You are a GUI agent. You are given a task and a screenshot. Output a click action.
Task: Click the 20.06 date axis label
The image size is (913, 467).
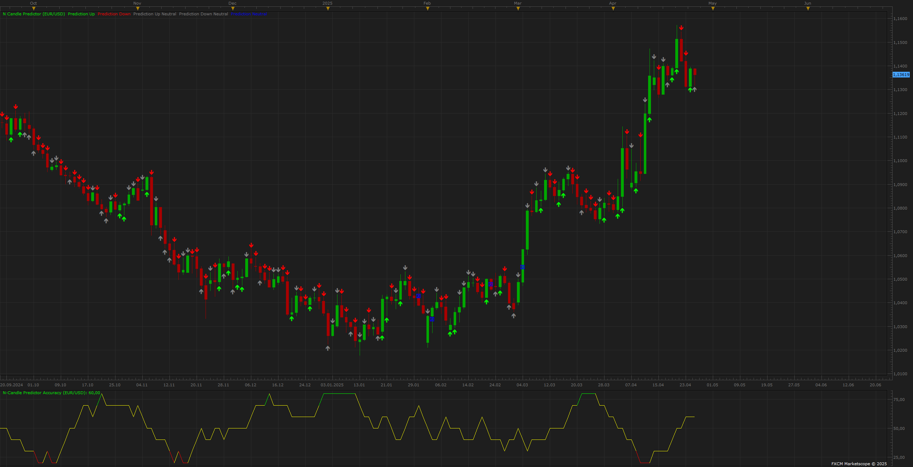(x=875, y=385)
